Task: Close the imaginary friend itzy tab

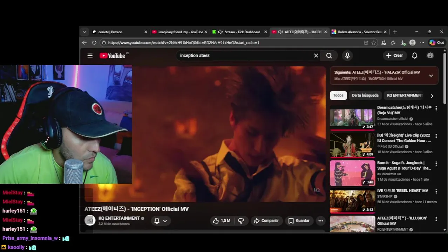Action: (206, 32)
